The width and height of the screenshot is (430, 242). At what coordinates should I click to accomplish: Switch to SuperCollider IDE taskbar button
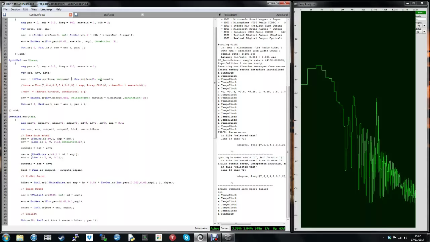[200, 238]
